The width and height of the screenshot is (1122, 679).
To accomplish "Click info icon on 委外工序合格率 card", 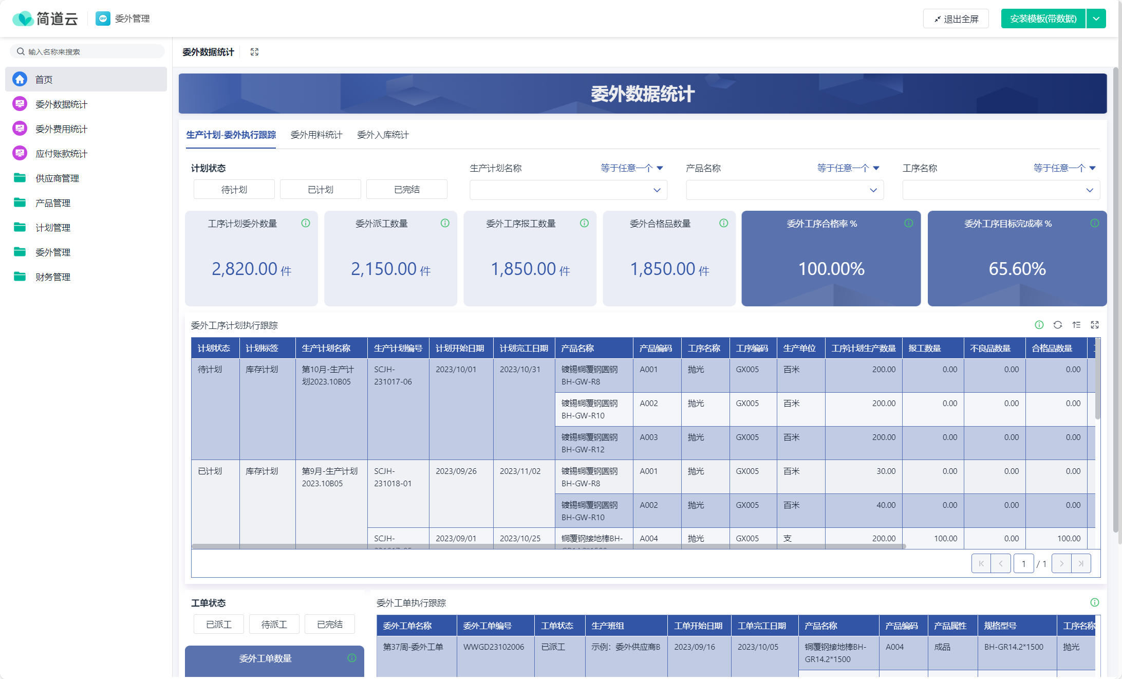I will 908,223.
